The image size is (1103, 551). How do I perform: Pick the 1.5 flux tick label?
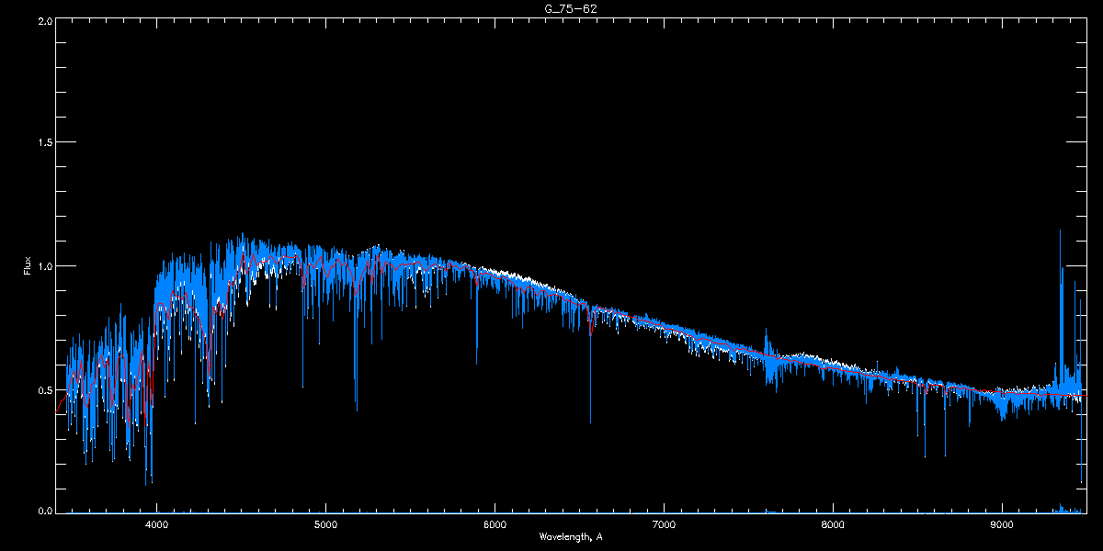[x=44, y=142]
